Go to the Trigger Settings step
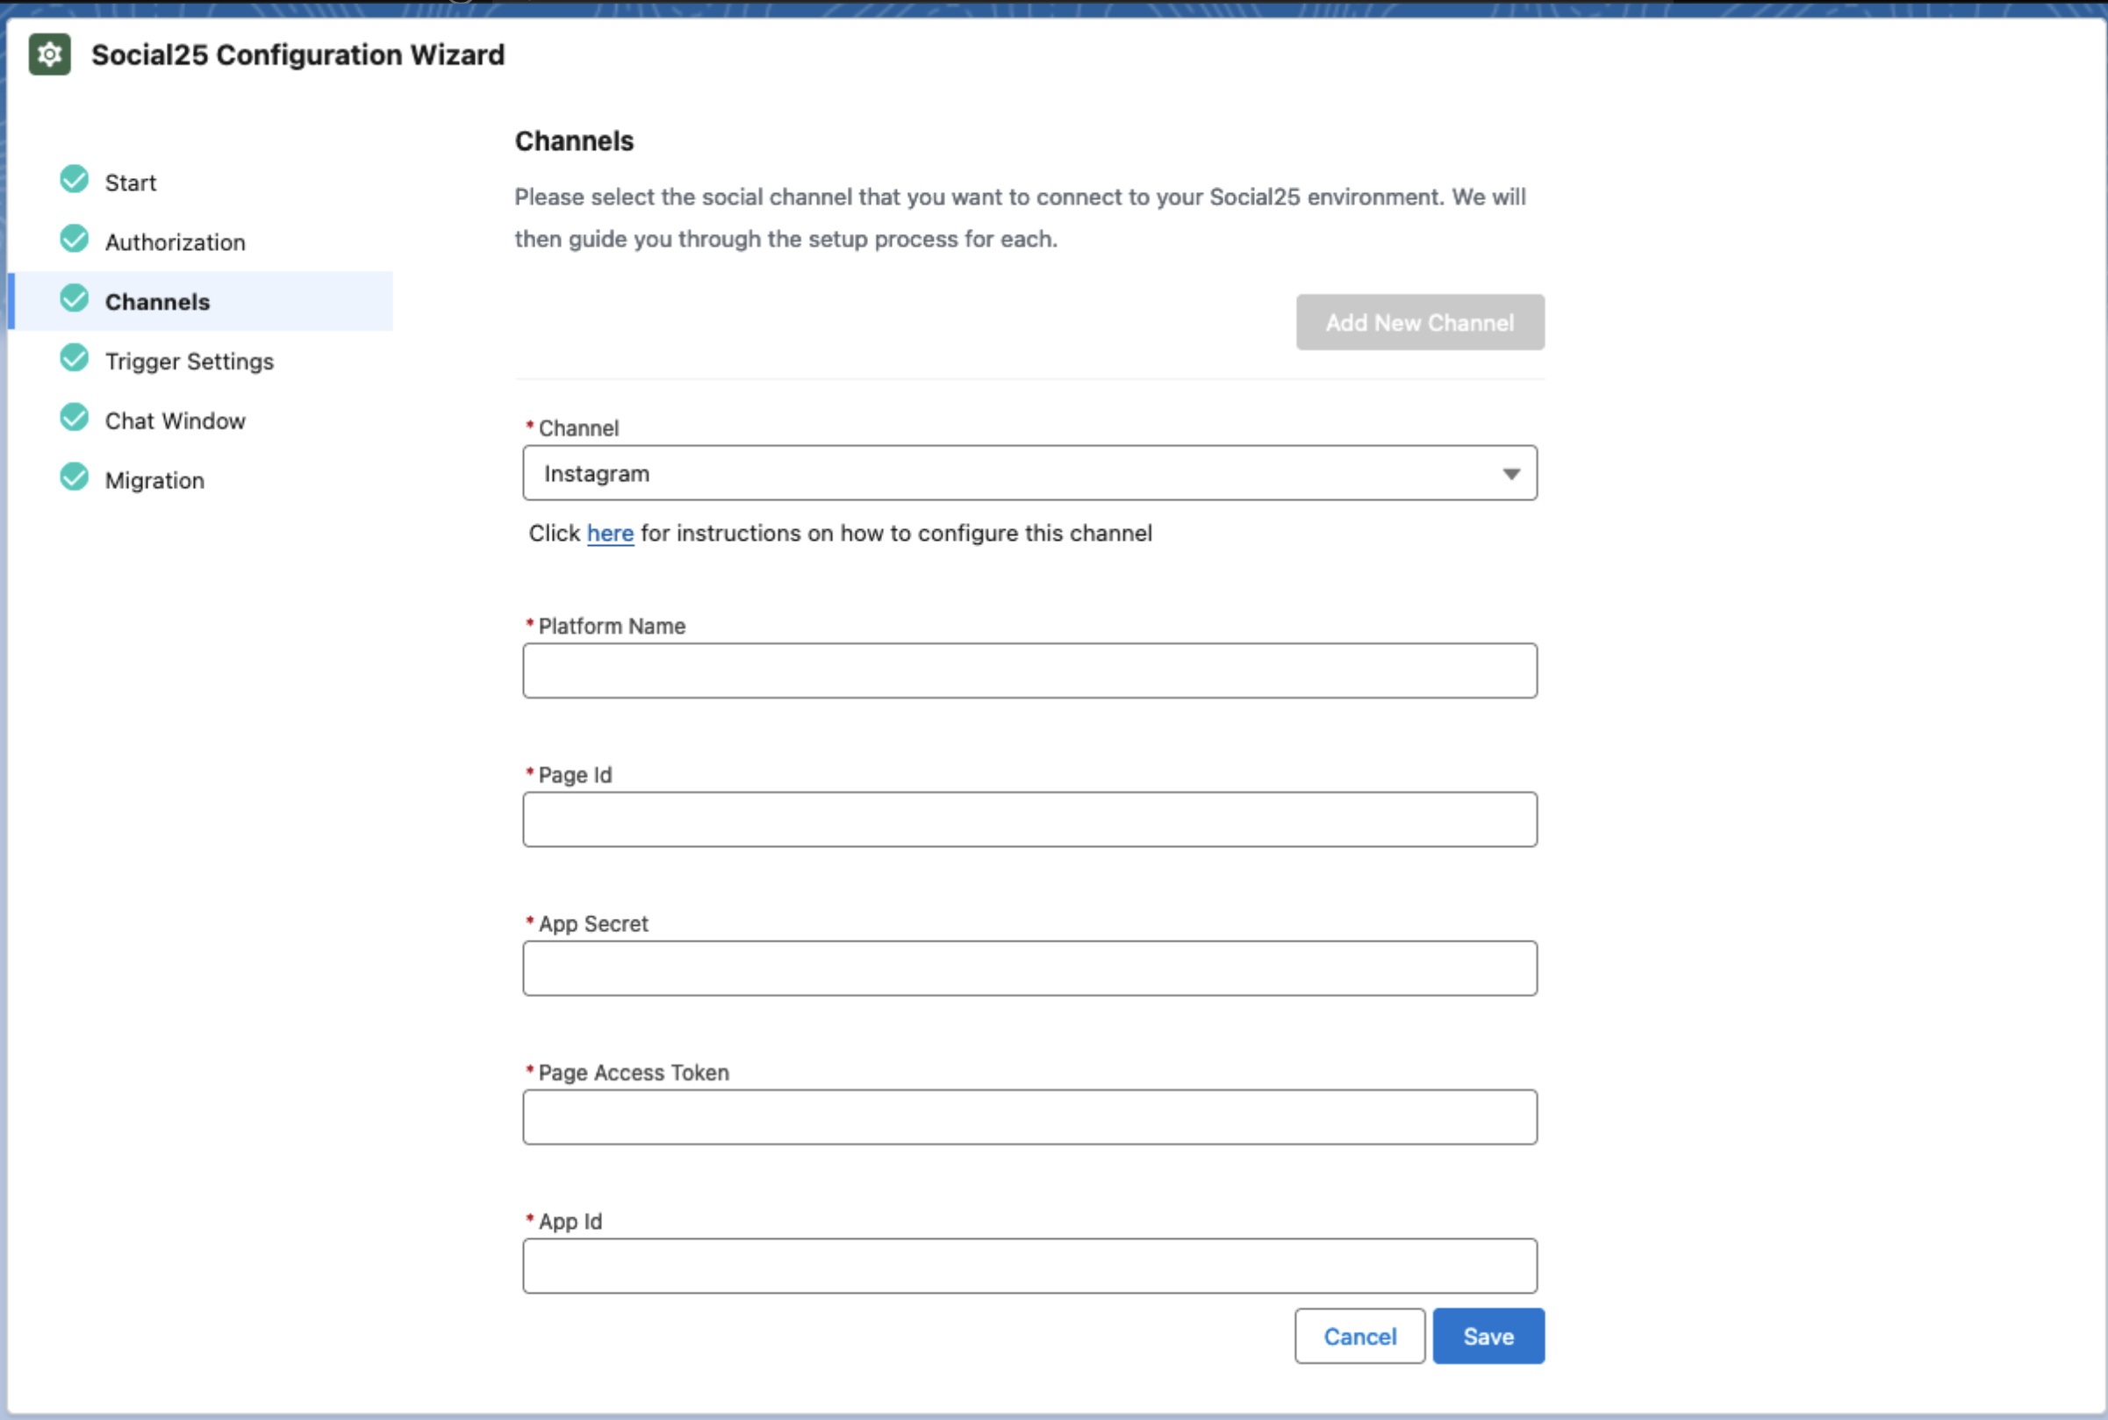Screen dimensions: 2108x1420 pos(190,362)
